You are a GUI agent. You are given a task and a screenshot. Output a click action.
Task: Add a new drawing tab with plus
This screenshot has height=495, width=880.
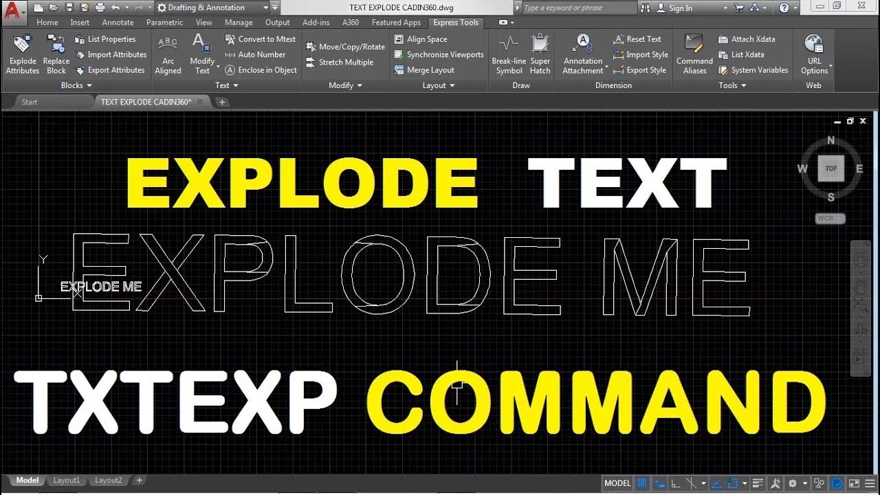tap(221, 102)
